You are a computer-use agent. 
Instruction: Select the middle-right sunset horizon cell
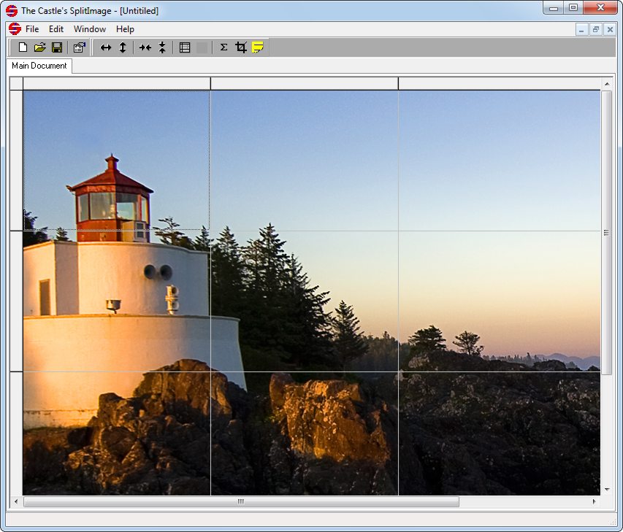pos(500,301)
